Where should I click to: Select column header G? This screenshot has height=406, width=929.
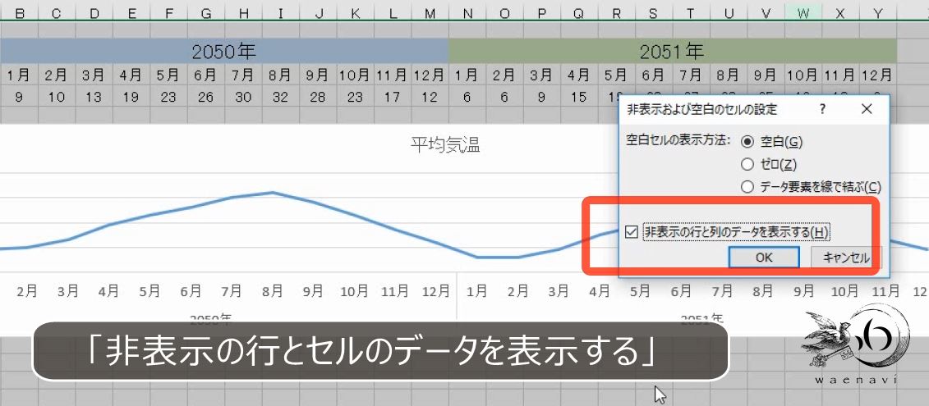pos(205,14)
